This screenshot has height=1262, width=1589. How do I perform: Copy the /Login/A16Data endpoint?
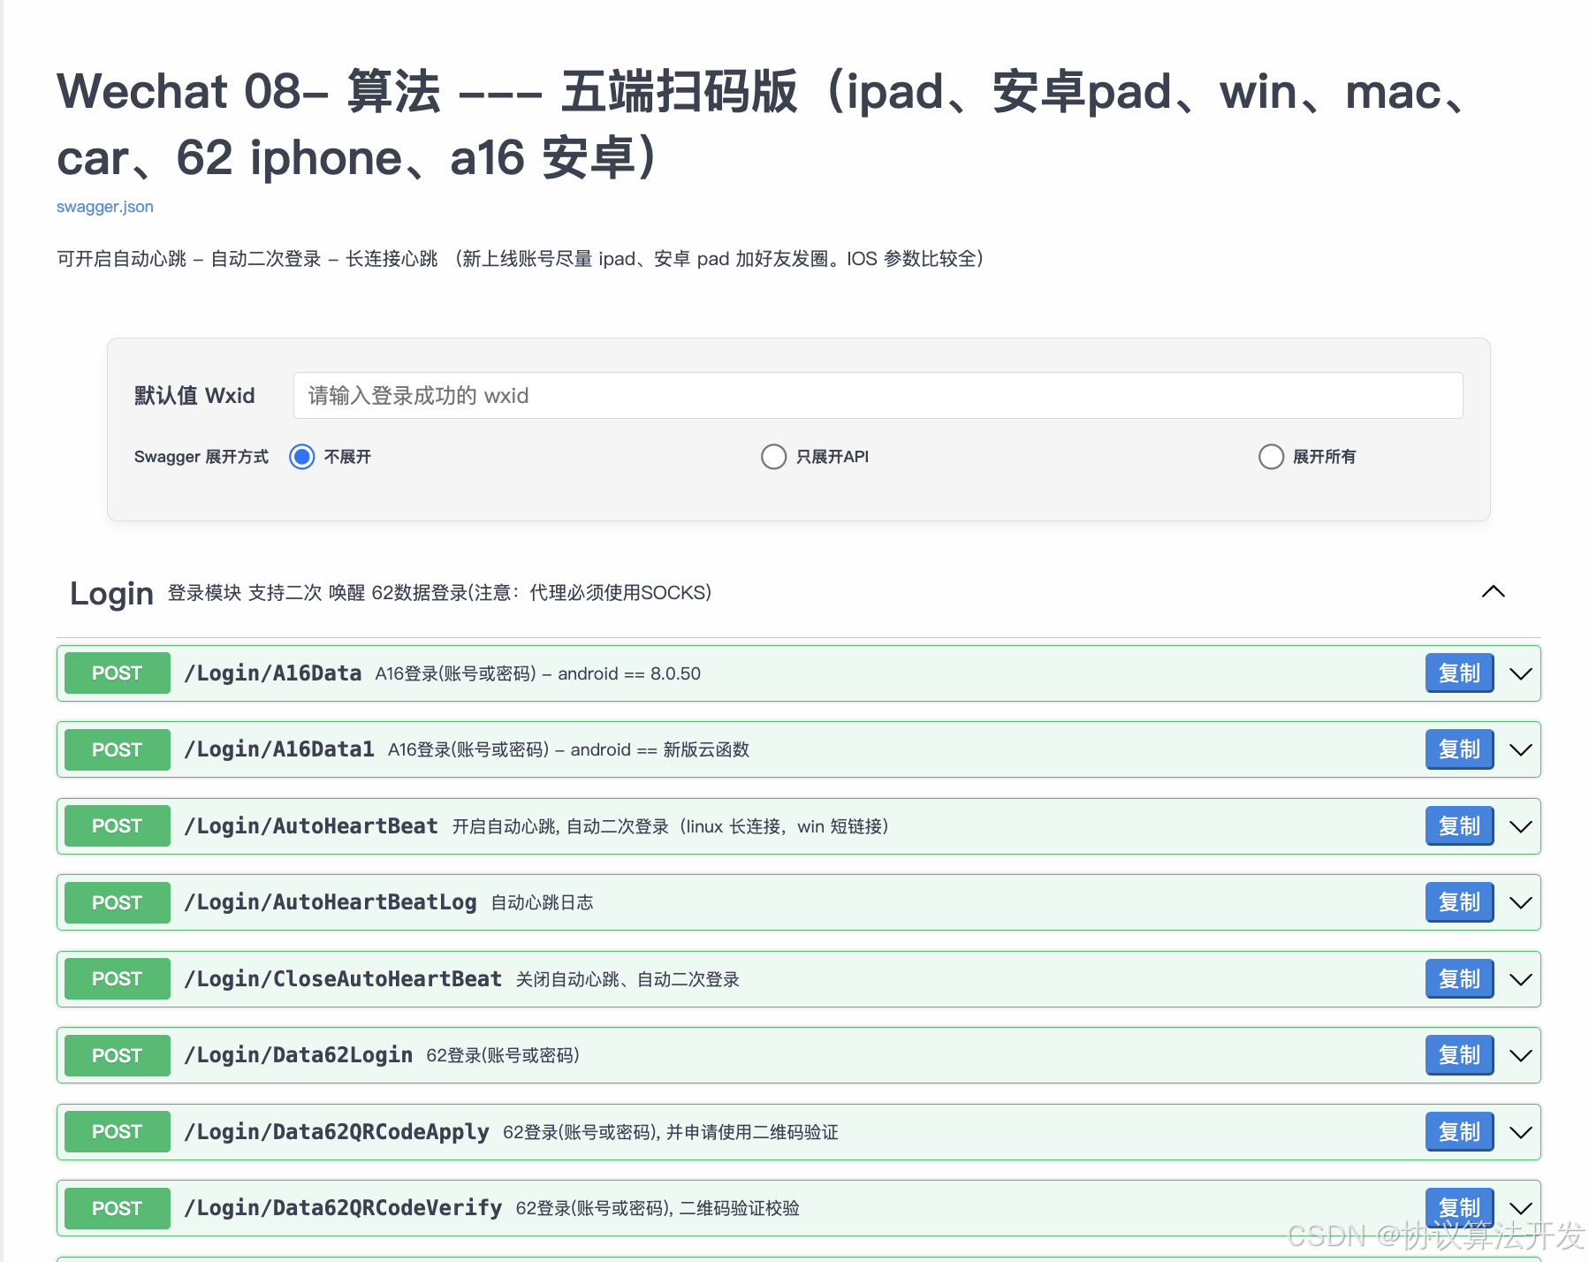1459,673
